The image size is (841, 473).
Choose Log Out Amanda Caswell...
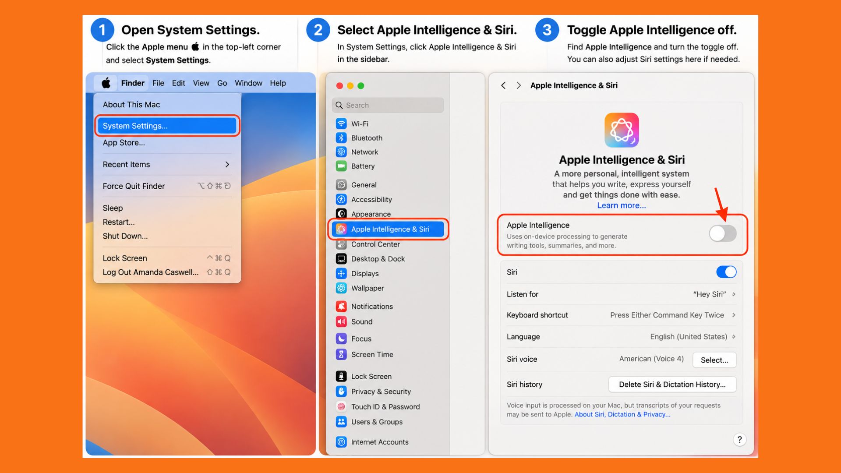pos(167,272)
